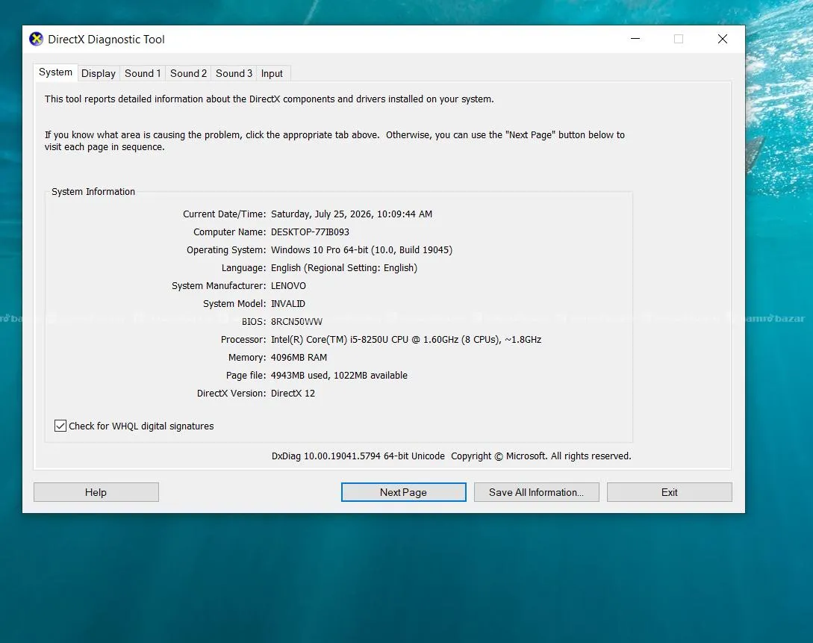Click the DirectX Version label
The width and height of the screenshot is (813, 643).
click(231, 393)
